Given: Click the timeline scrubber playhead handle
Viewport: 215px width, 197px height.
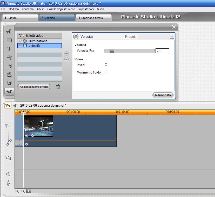Looking at the screenshot, I should (x=24, y=113).
